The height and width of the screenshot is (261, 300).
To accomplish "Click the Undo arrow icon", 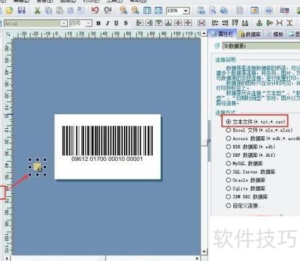I will (95, 10).
